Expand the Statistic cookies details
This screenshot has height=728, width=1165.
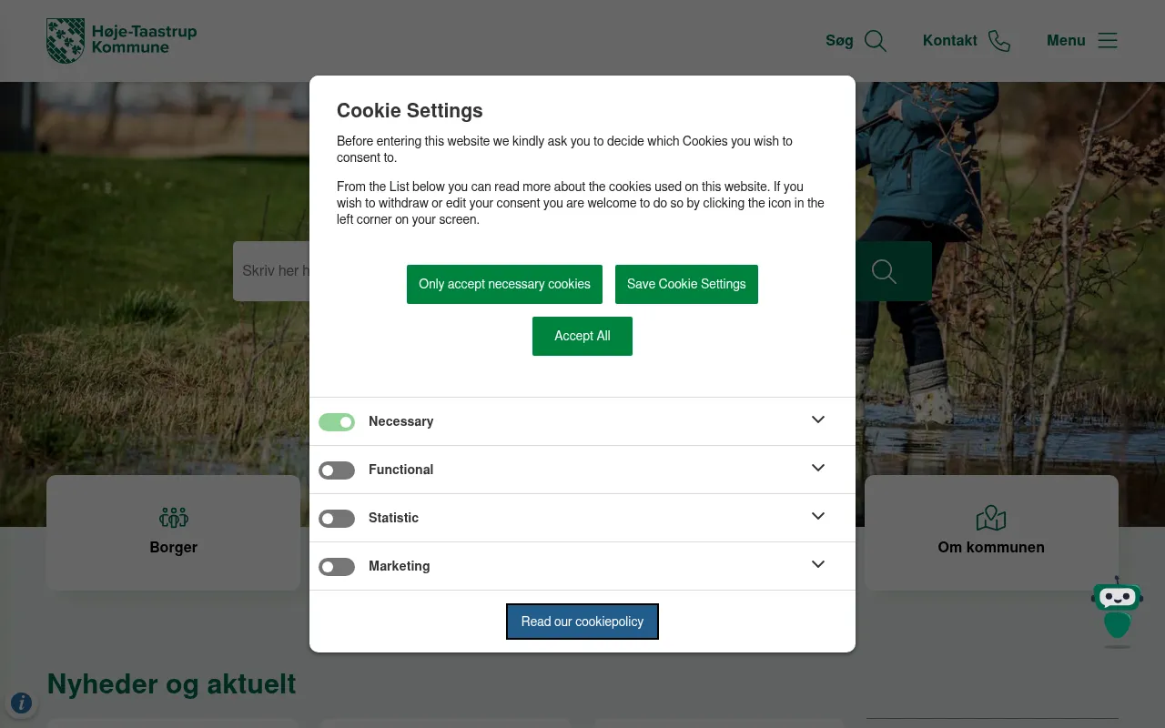tap(818, 516)
